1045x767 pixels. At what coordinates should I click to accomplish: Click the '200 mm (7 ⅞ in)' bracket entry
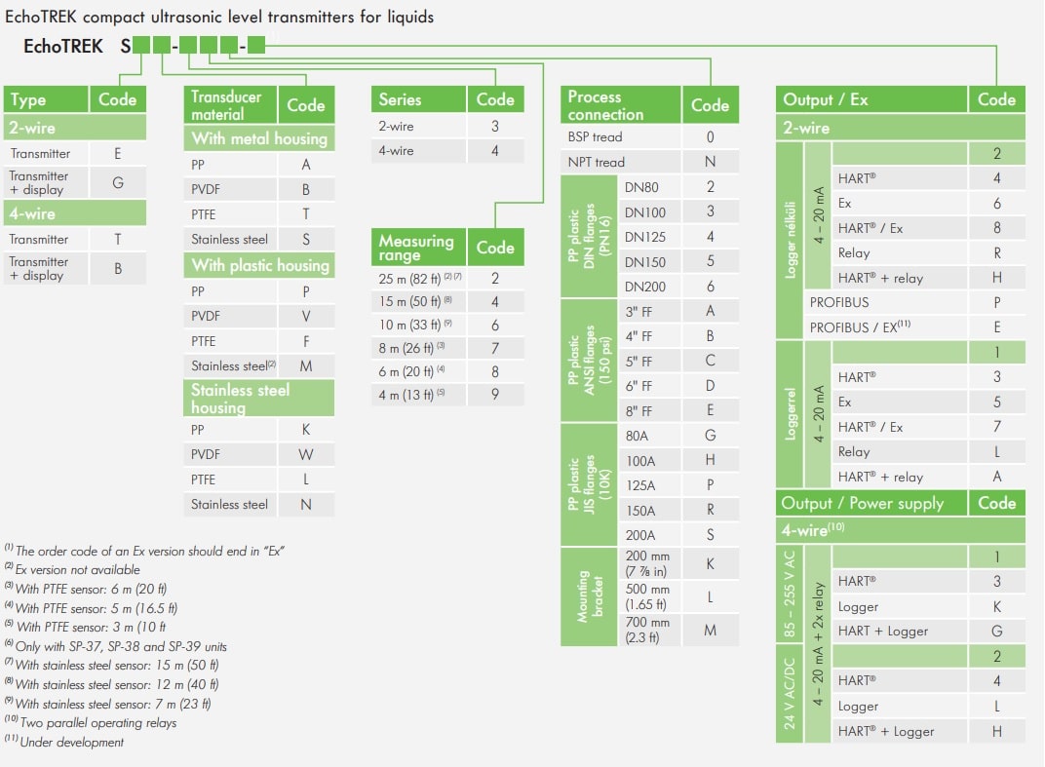678,563
